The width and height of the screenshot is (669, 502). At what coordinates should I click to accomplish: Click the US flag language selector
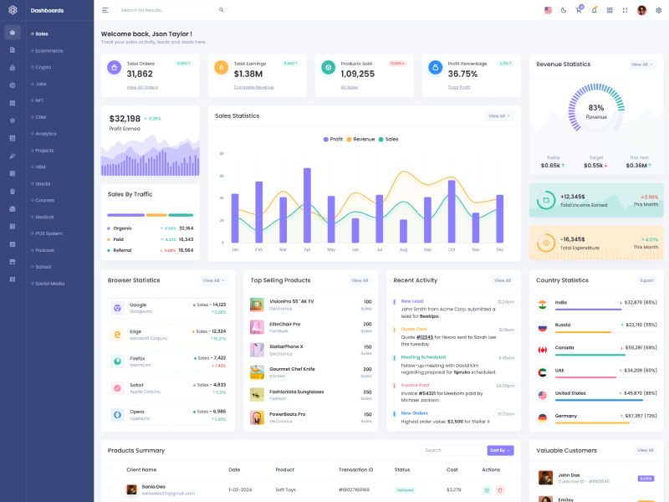[548, 10]
